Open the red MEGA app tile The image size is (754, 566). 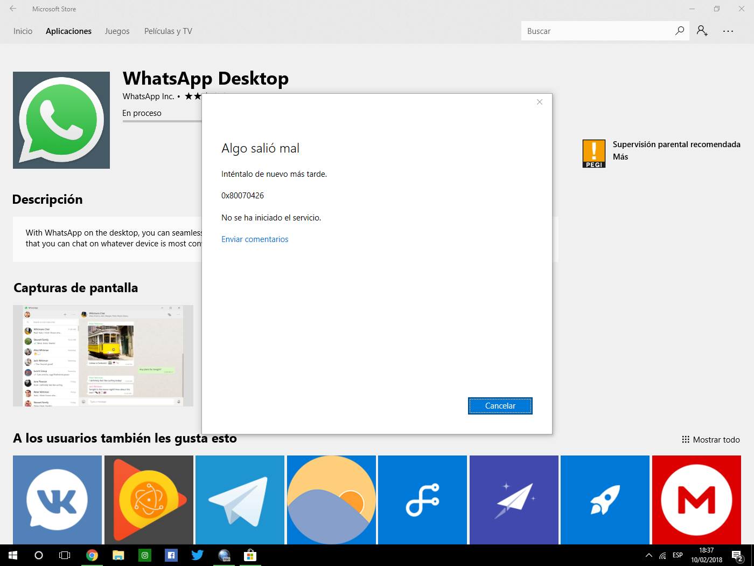point(696,500)
